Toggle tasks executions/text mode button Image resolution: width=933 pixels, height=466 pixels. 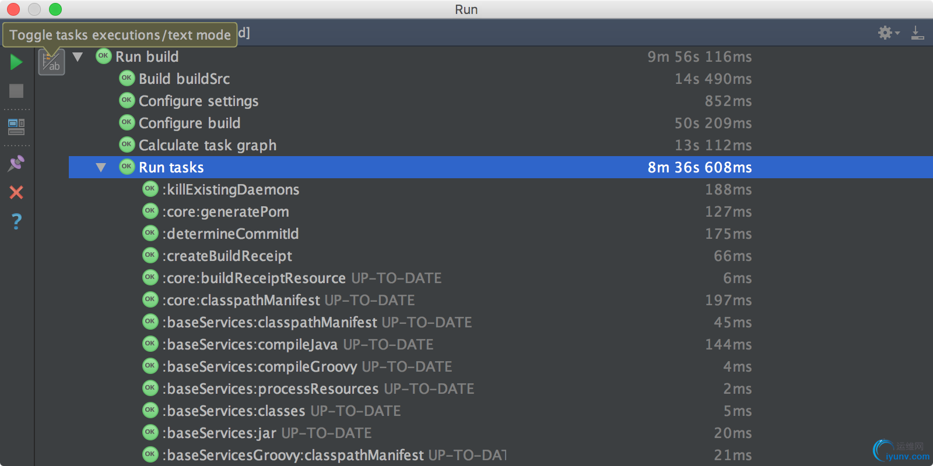tap(51, 62)
